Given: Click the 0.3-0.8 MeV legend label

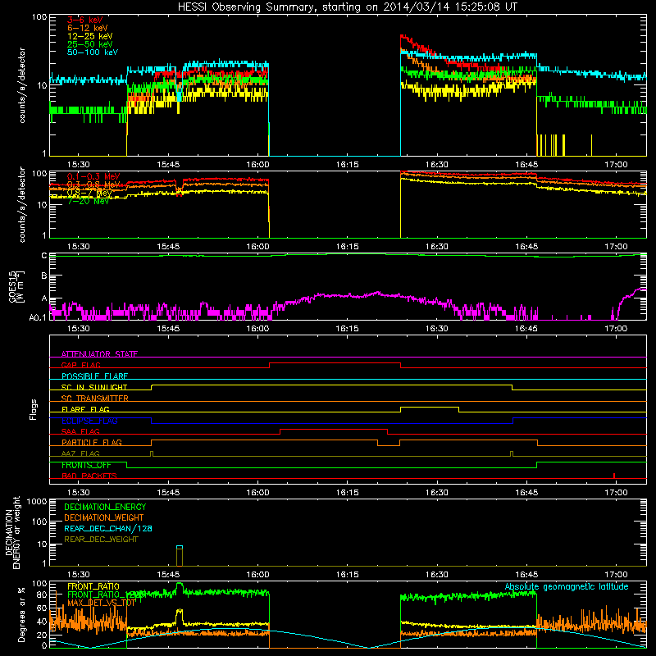Looking at the screenshot, I should pos(93,185).
